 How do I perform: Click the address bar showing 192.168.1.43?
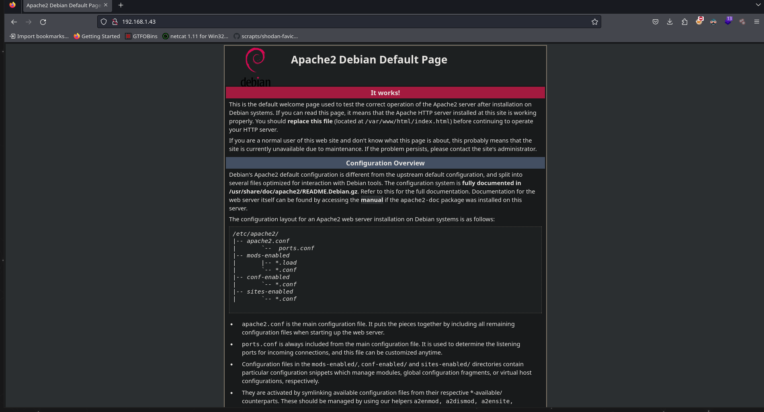pos(349,22)
